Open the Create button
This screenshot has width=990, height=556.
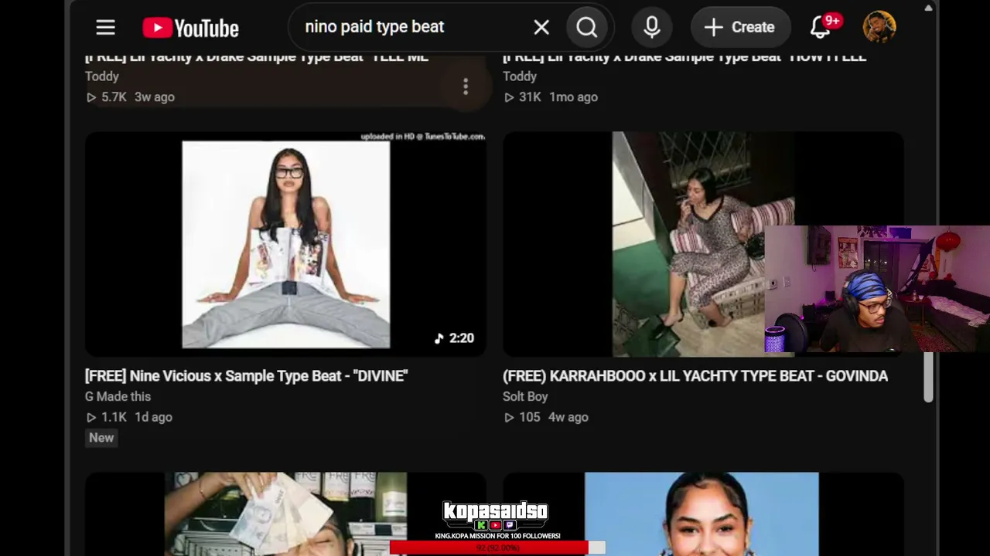click(x=740, y=28)
